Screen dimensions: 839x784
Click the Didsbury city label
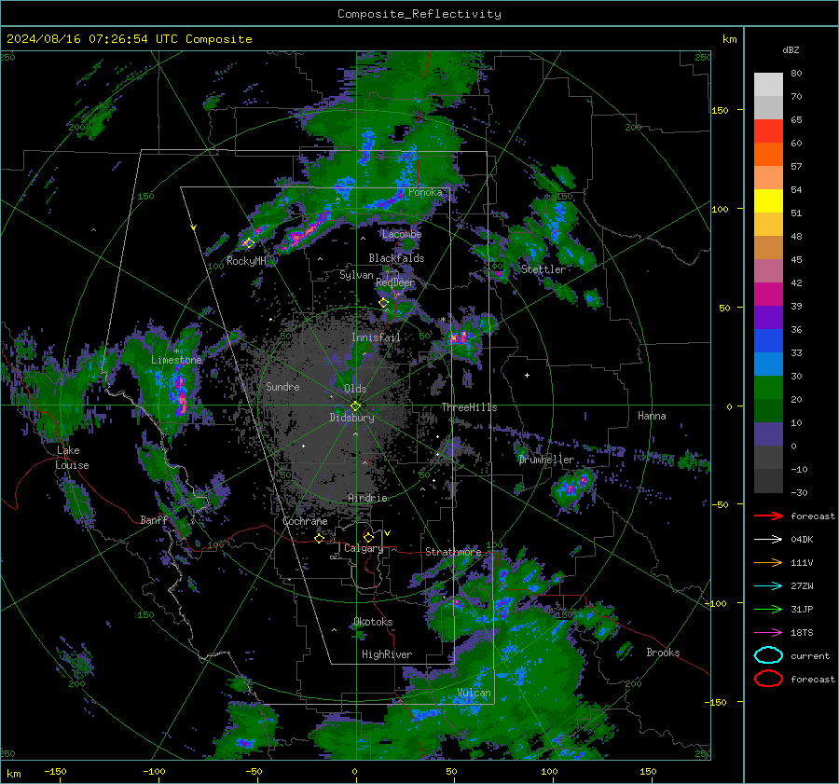coord(351,418)
